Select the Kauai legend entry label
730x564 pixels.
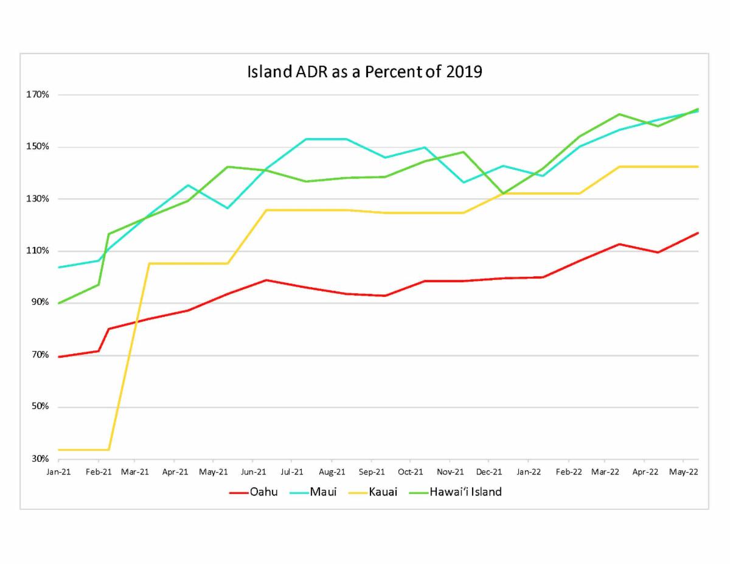point(383,492)
